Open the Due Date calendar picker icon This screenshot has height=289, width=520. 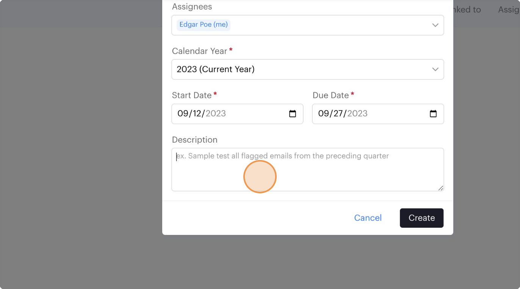pyautogui.click(x=433, y=114)
